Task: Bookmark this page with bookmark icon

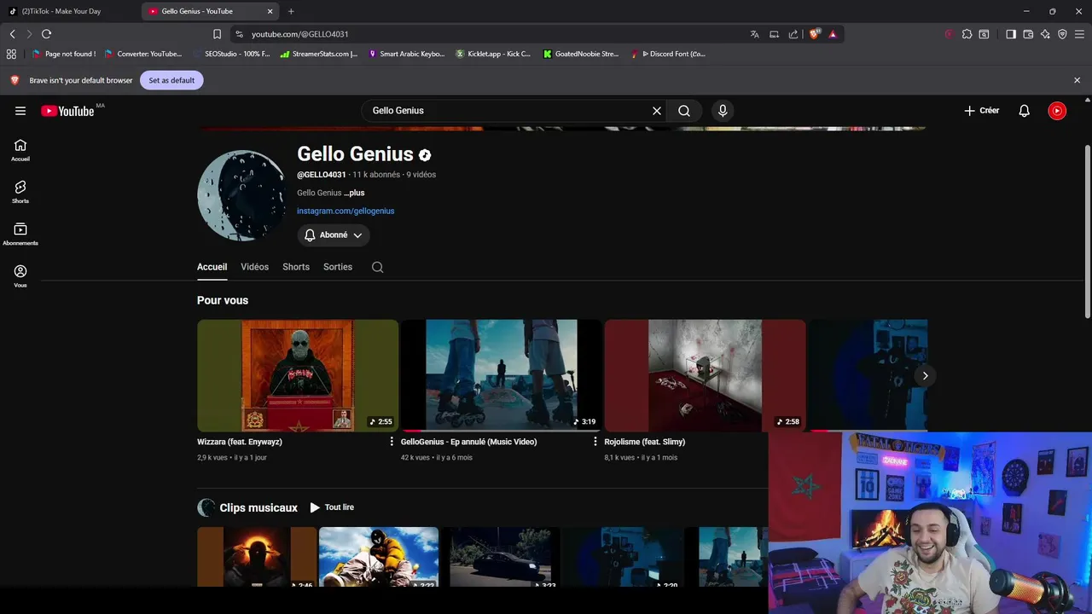Action: click(x=217, y=34)
